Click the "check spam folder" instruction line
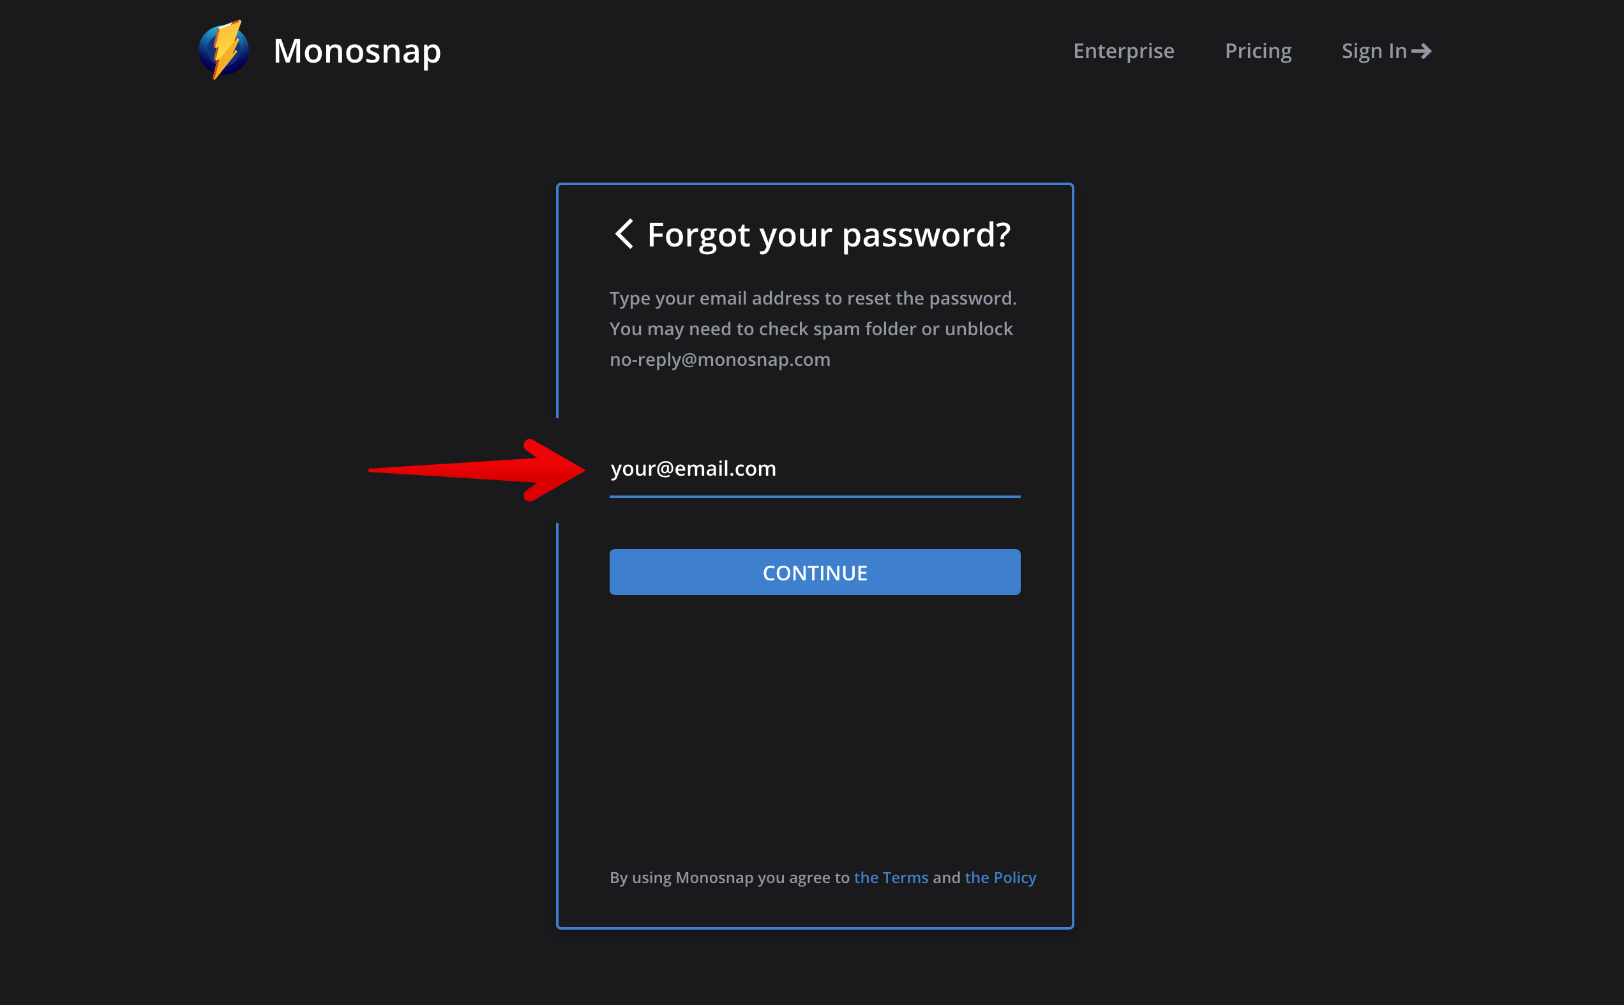 [x=811, y=329]
